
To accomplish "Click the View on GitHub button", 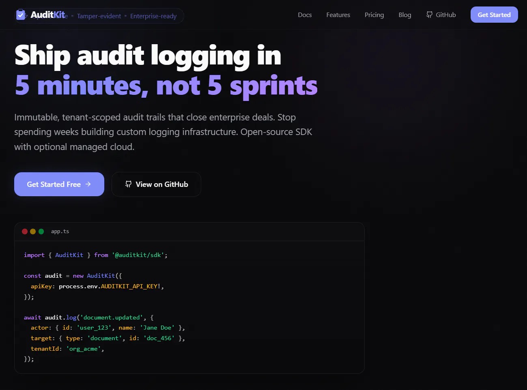I will (x=156, y=184).
